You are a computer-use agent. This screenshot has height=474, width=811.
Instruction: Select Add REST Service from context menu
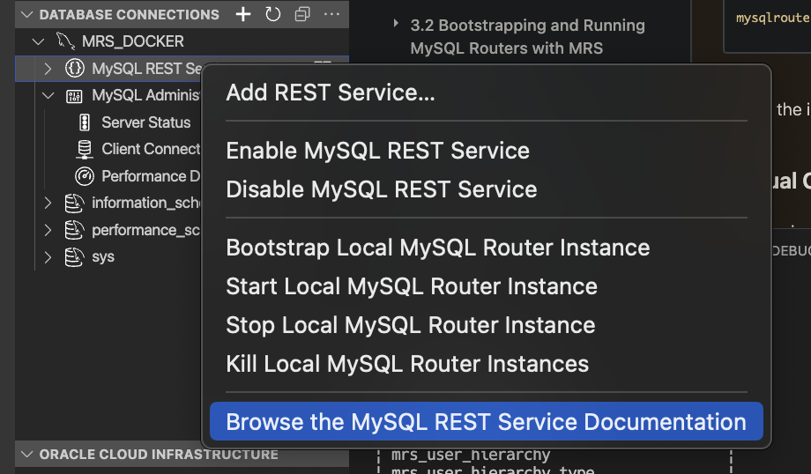331,93
